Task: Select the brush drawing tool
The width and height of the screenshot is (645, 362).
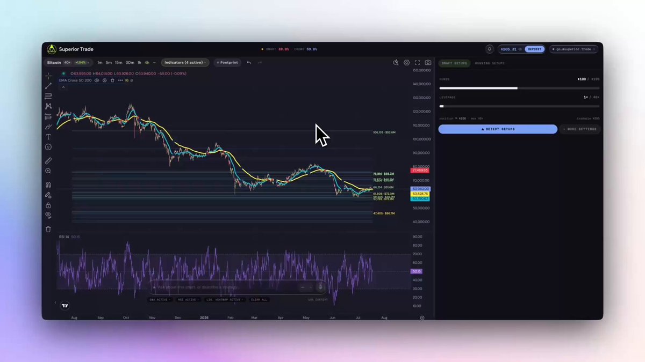Action: 48,127
